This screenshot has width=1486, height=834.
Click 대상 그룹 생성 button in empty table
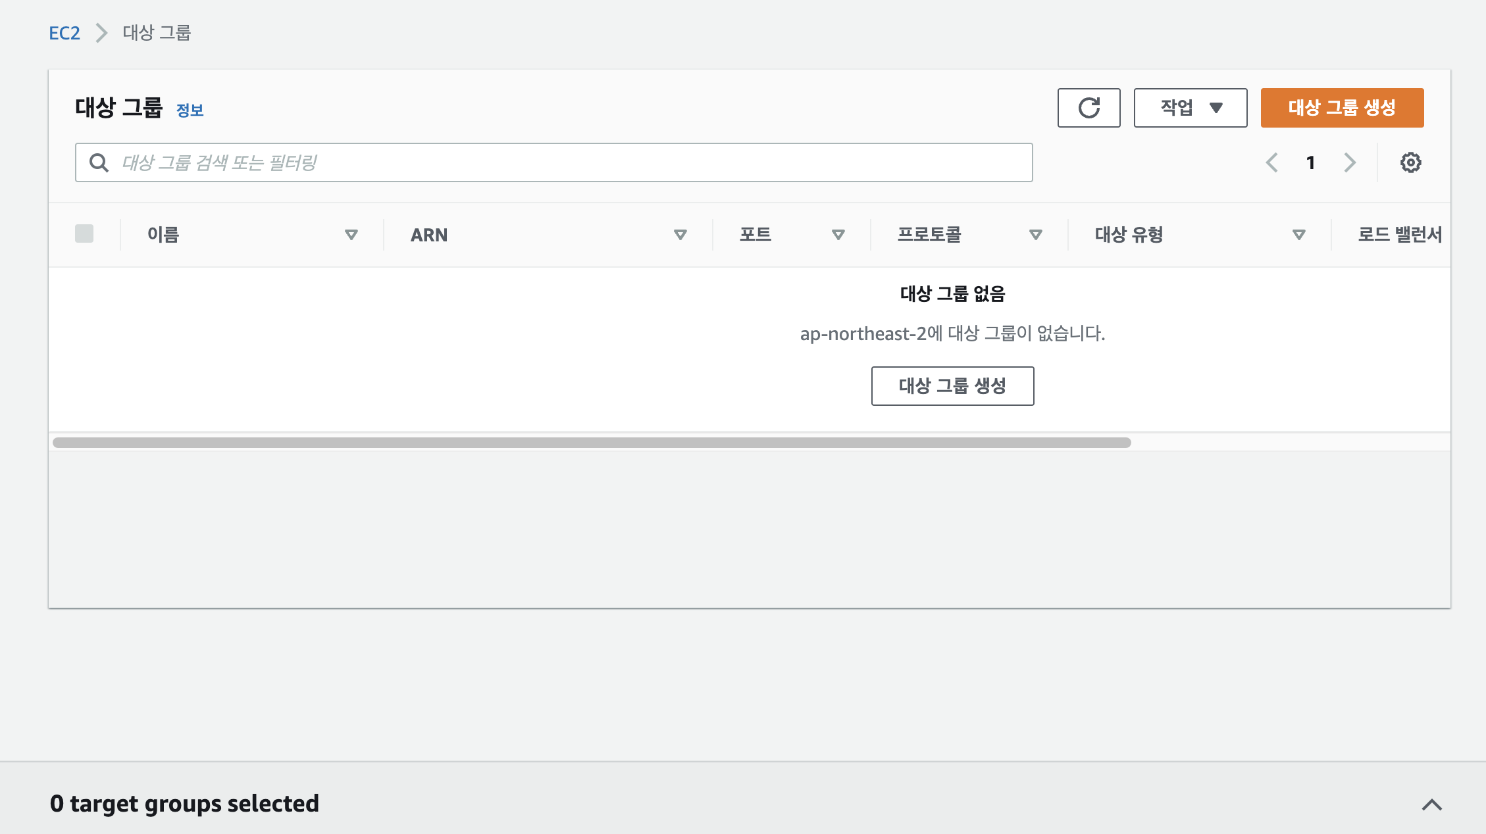(952, 386)
